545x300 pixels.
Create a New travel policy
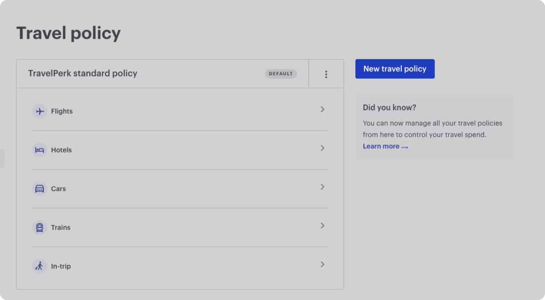click(395, 69)
